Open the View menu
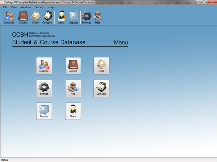The image size is (217, 162). [14, 7]
